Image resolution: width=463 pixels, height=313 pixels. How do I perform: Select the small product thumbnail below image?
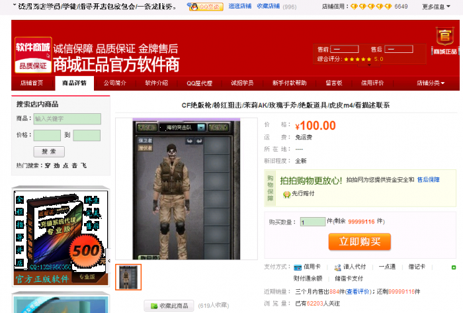pos(128,277)
